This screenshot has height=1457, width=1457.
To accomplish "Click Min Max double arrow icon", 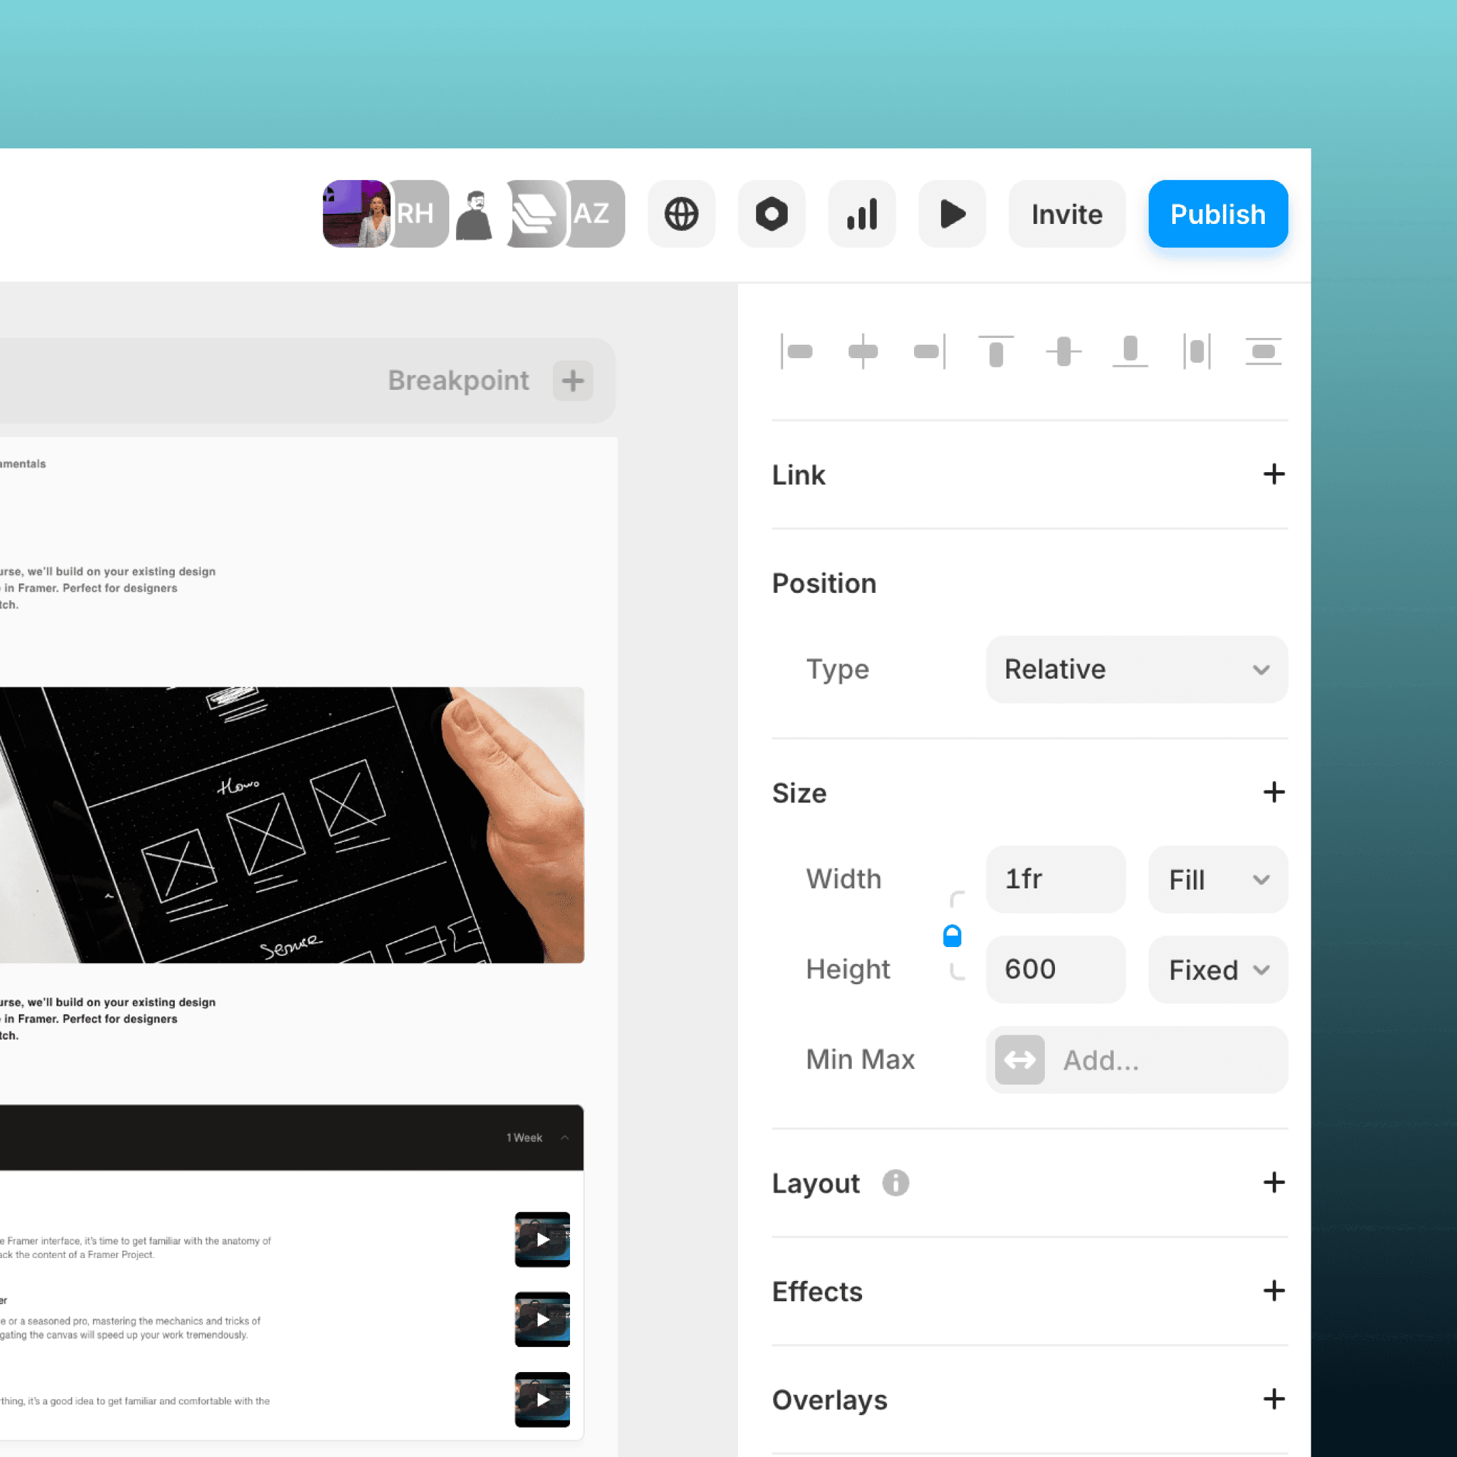I will [1020, 1060].
